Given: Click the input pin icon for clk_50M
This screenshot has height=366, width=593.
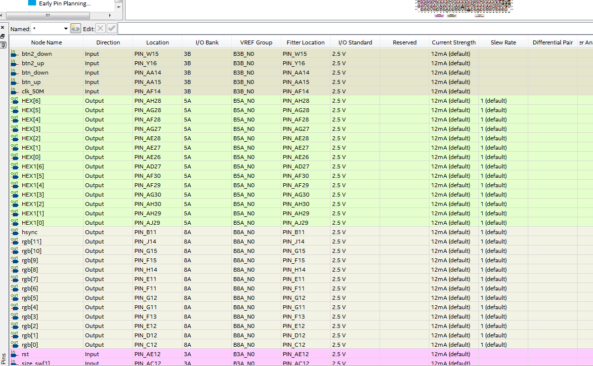Looking at the screenshot, I should pyautogui.click(x=14, y=91).
